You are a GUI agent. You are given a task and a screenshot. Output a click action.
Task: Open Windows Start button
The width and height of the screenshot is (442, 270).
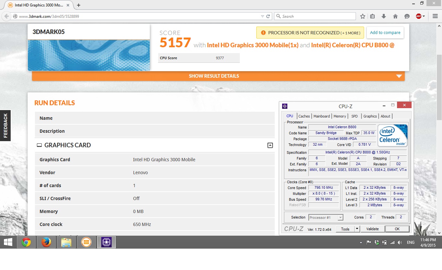[x=8, y=242]
